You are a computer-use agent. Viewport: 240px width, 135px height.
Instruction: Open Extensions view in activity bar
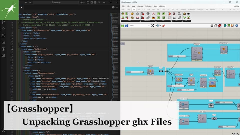click(3, 35)
